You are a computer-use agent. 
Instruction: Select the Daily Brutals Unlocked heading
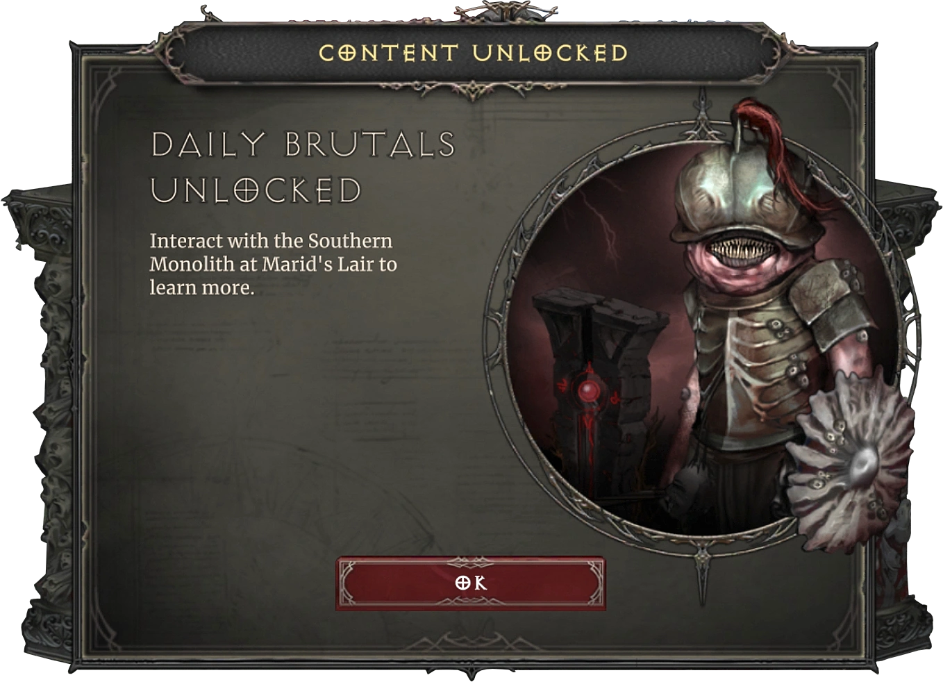303,167
